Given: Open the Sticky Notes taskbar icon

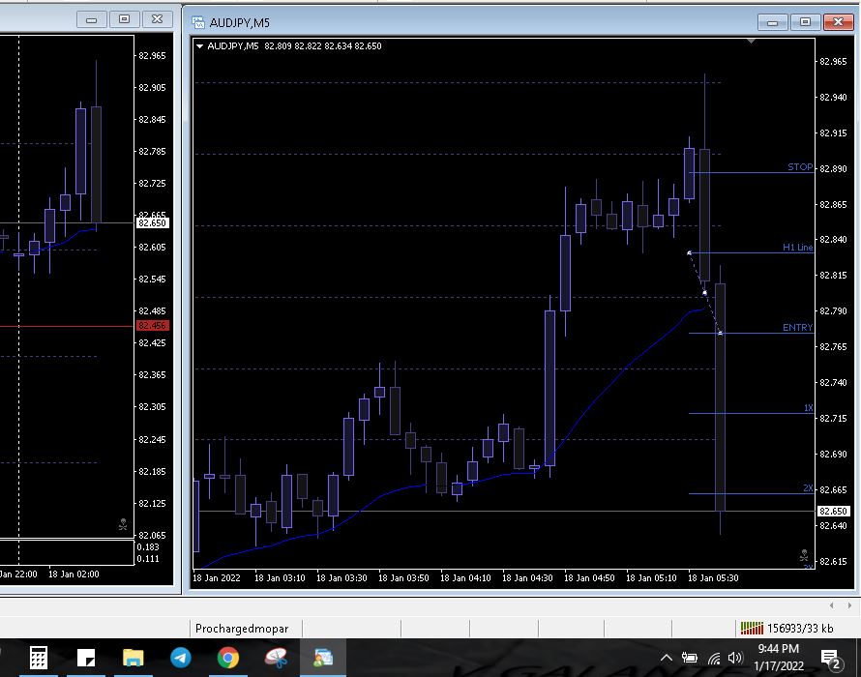Looking at the screenshot, I should point(86,658).
